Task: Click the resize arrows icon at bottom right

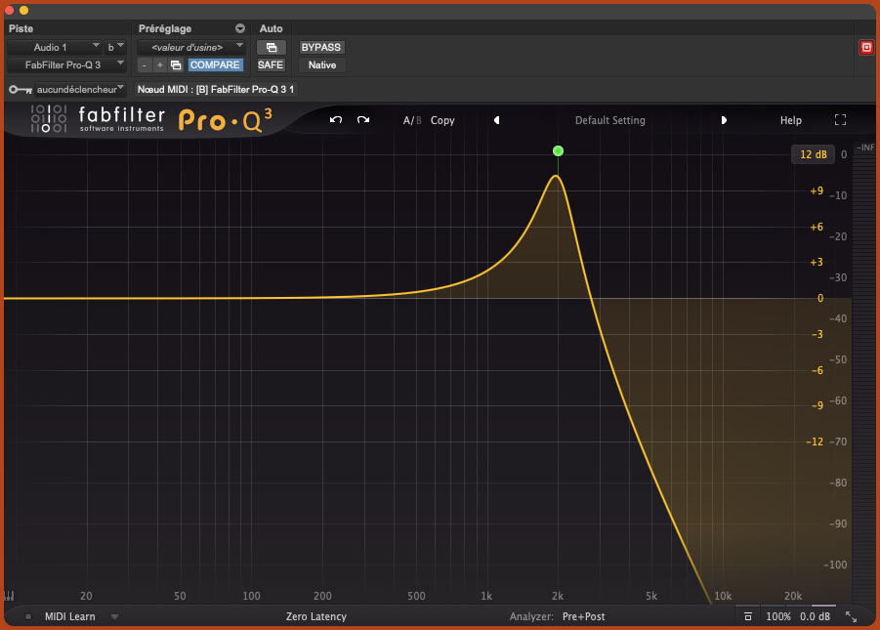Action: click(851, 616)
